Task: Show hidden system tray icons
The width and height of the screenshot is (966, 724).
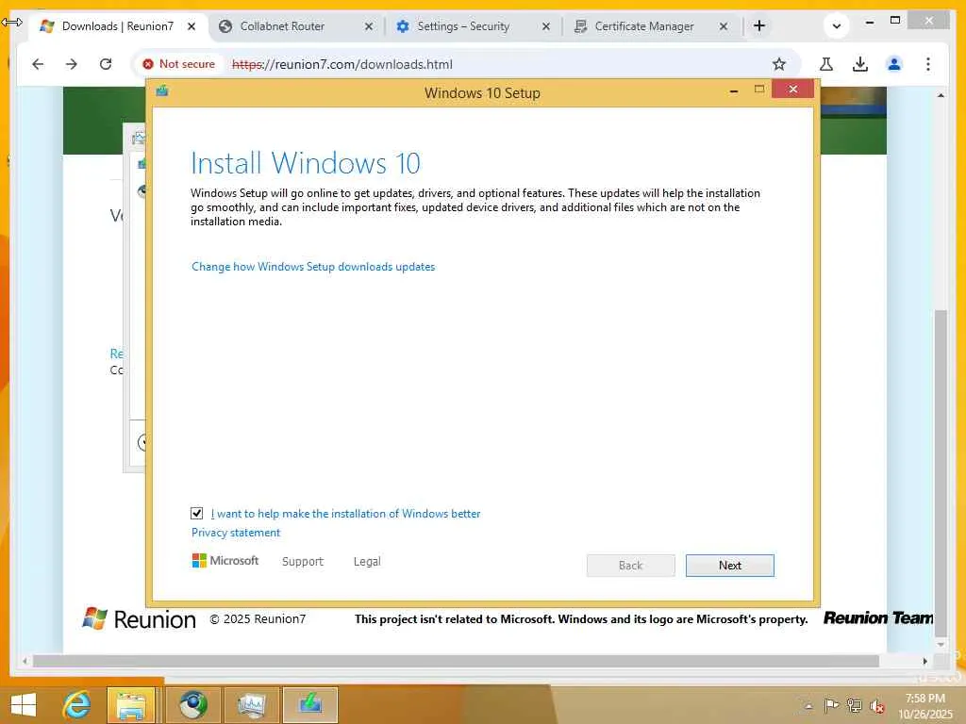Action: [x=808, y=706]
